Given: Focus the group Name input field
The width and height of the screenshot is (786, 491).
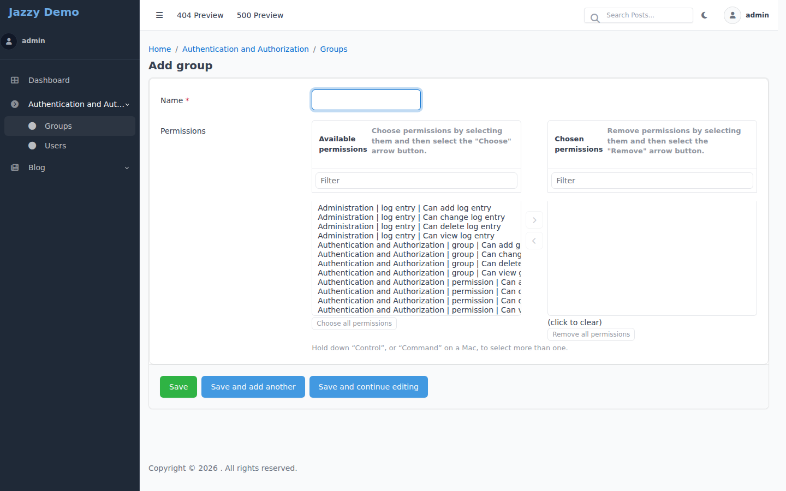Looking at the screenshot, I should 366,100.
